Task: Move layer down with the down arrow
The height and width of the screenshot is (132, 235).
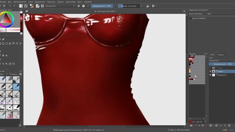Action: pyautogui.click(x=221, y=125)
